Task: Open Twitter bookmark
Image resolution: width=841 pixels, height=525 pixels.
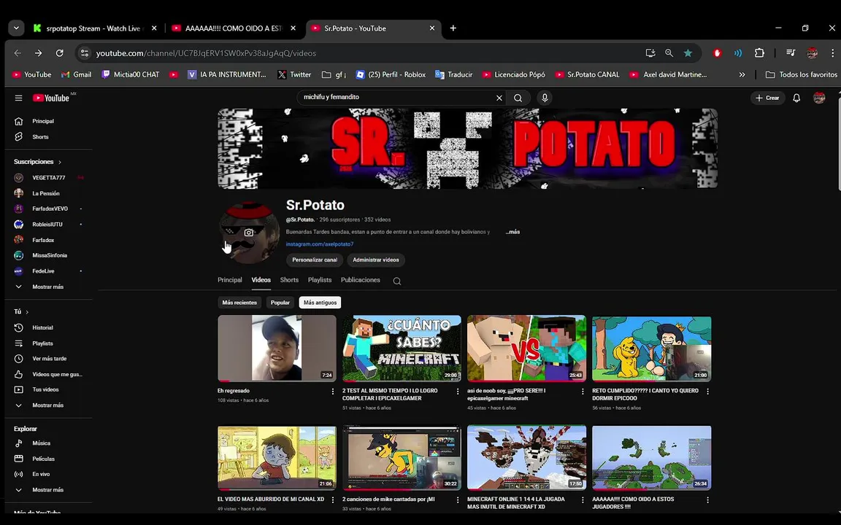Action: click(294, 74)
